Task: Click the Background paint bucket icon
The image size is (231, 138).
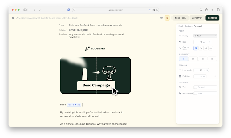Action: coord(180,94)
